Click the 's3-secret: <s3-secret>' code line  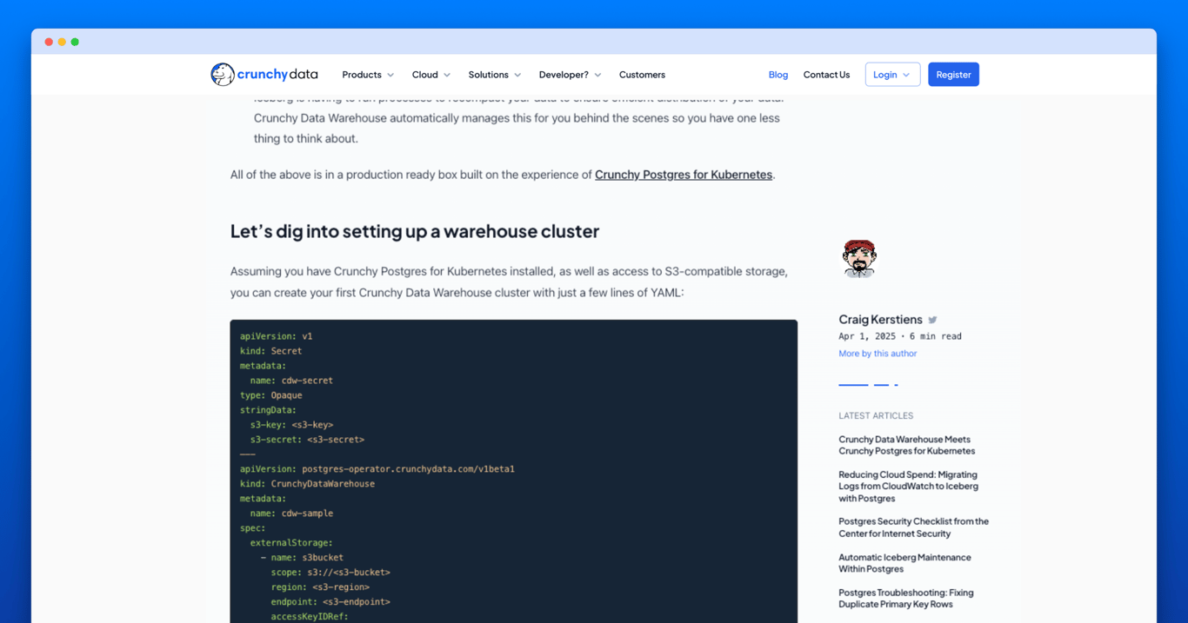pos(308,440)
